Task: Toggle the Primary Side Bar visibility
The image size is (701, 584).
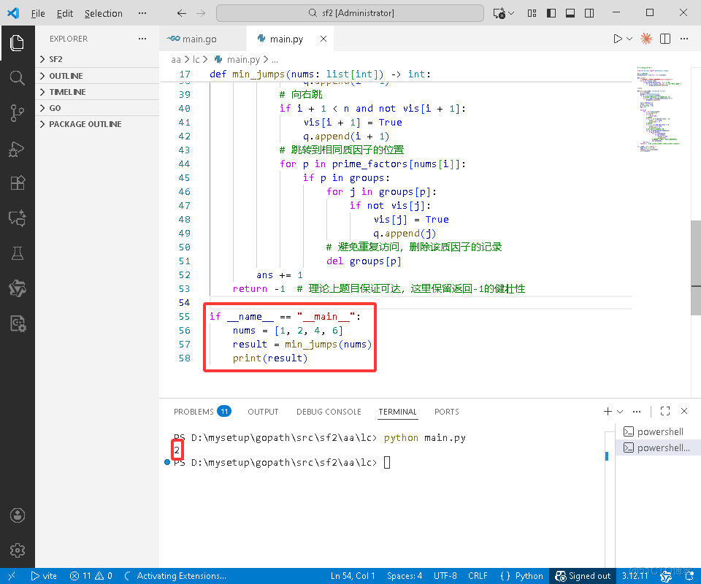Action: [551, 13]
